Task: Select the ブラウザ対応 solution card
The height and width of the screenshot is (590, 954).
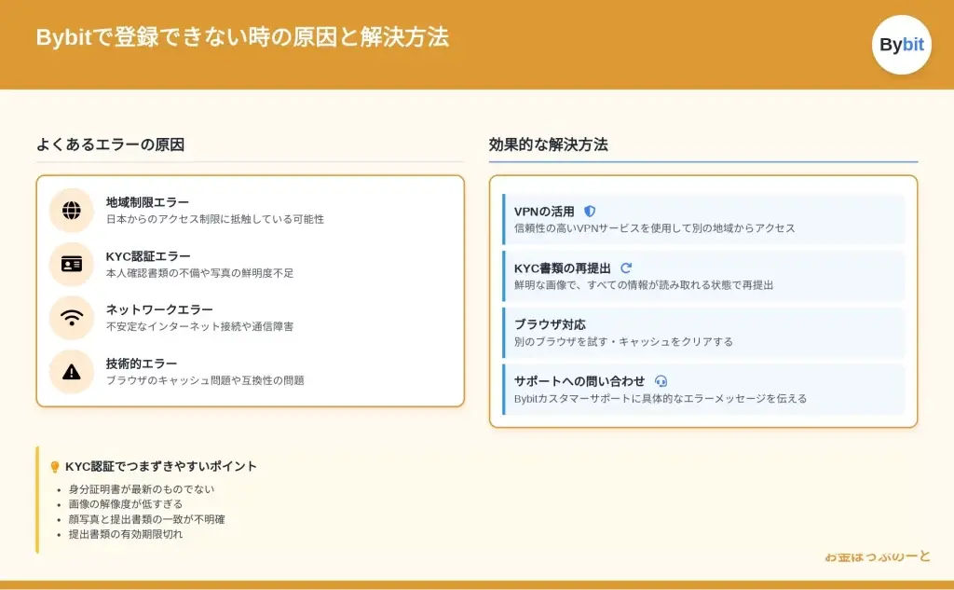Action: click(x=703, y=333)
